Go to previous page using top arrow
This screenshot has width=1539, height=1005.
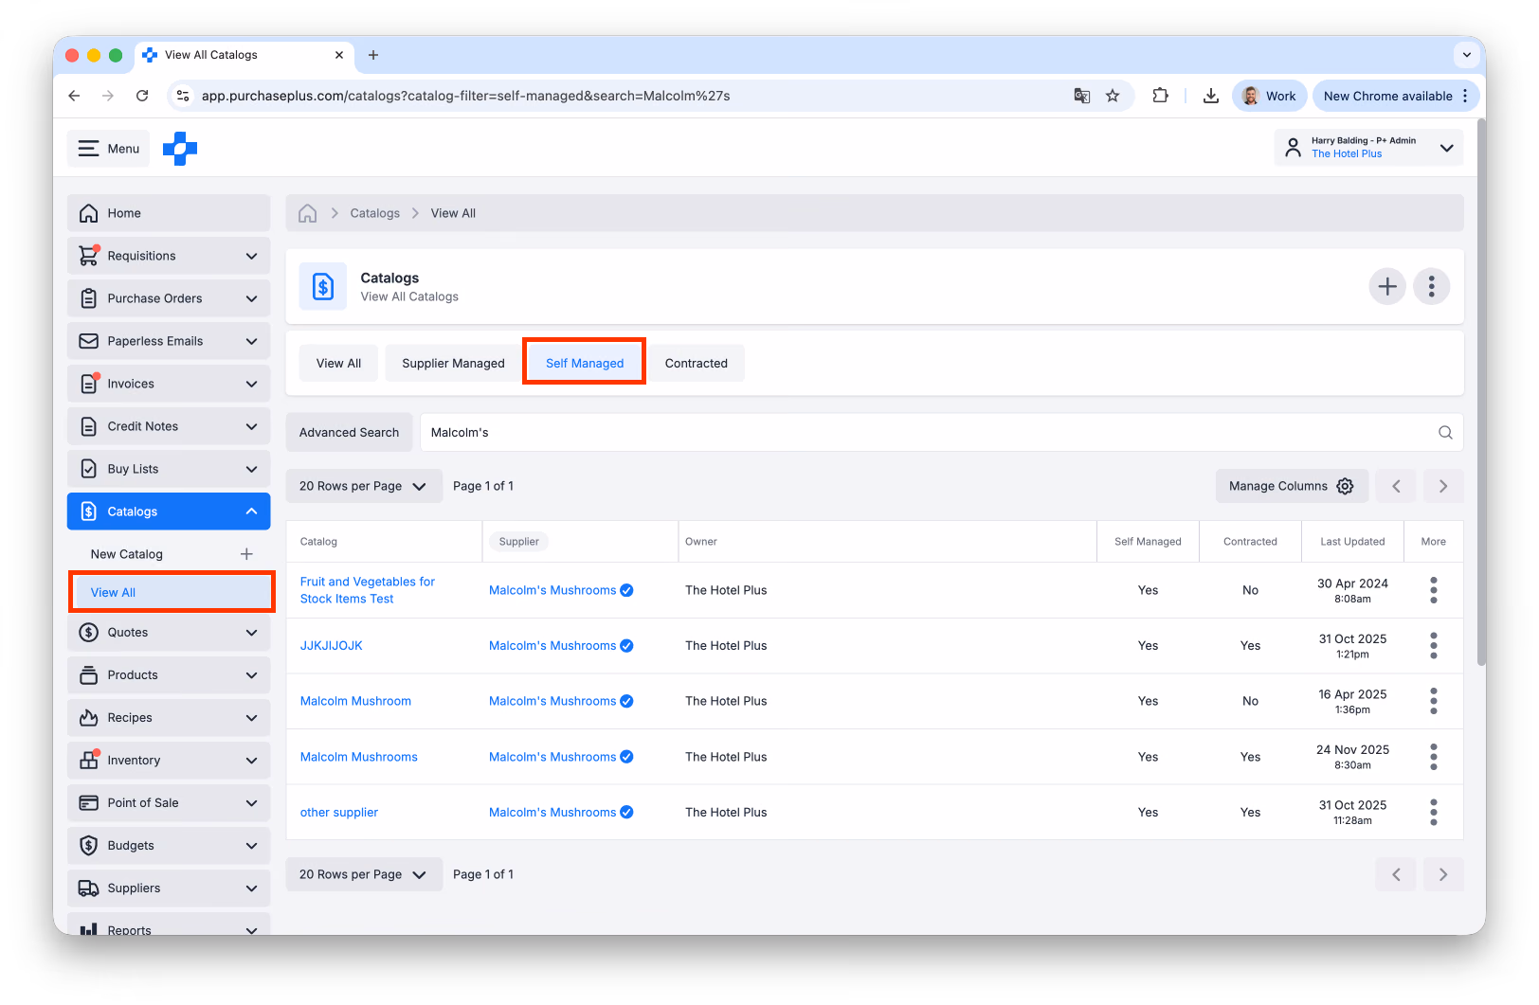pyautogui.click(x=1396, y=486)
